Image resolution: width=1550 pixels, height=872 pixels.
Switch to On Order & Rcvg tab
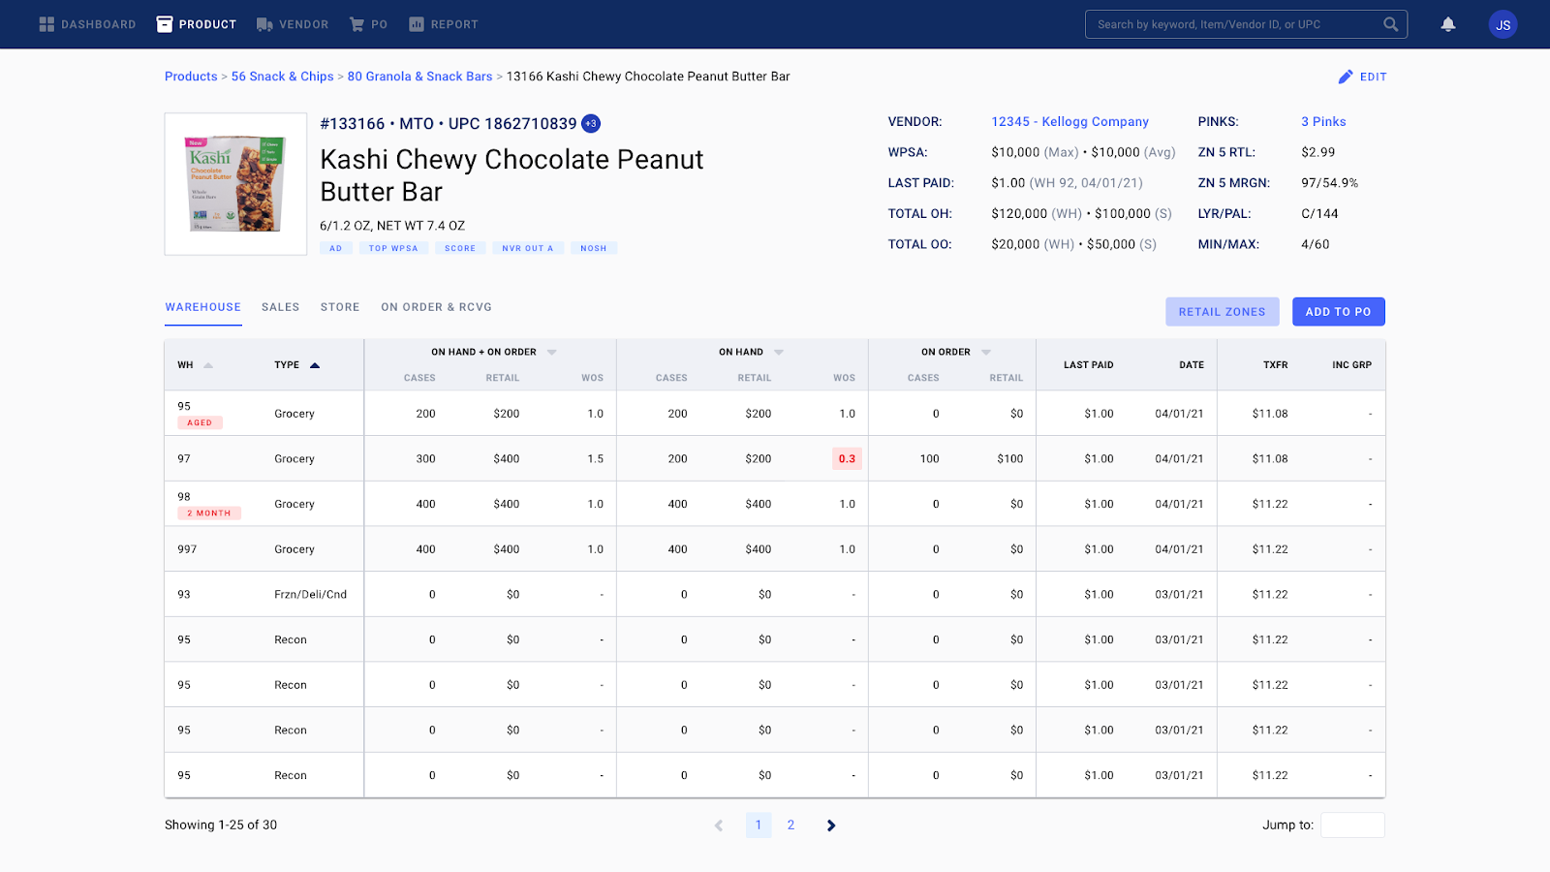pos(436,307)
